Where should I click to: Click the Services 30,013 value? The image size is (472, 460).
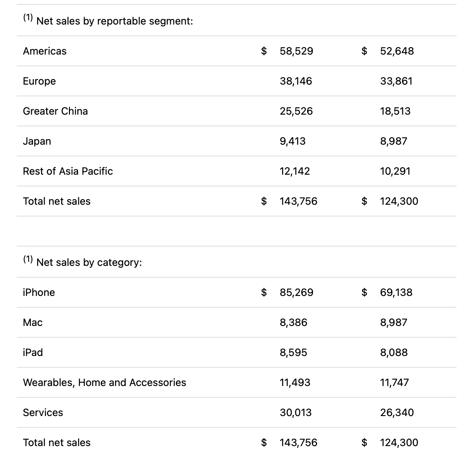tap(295, 412)
